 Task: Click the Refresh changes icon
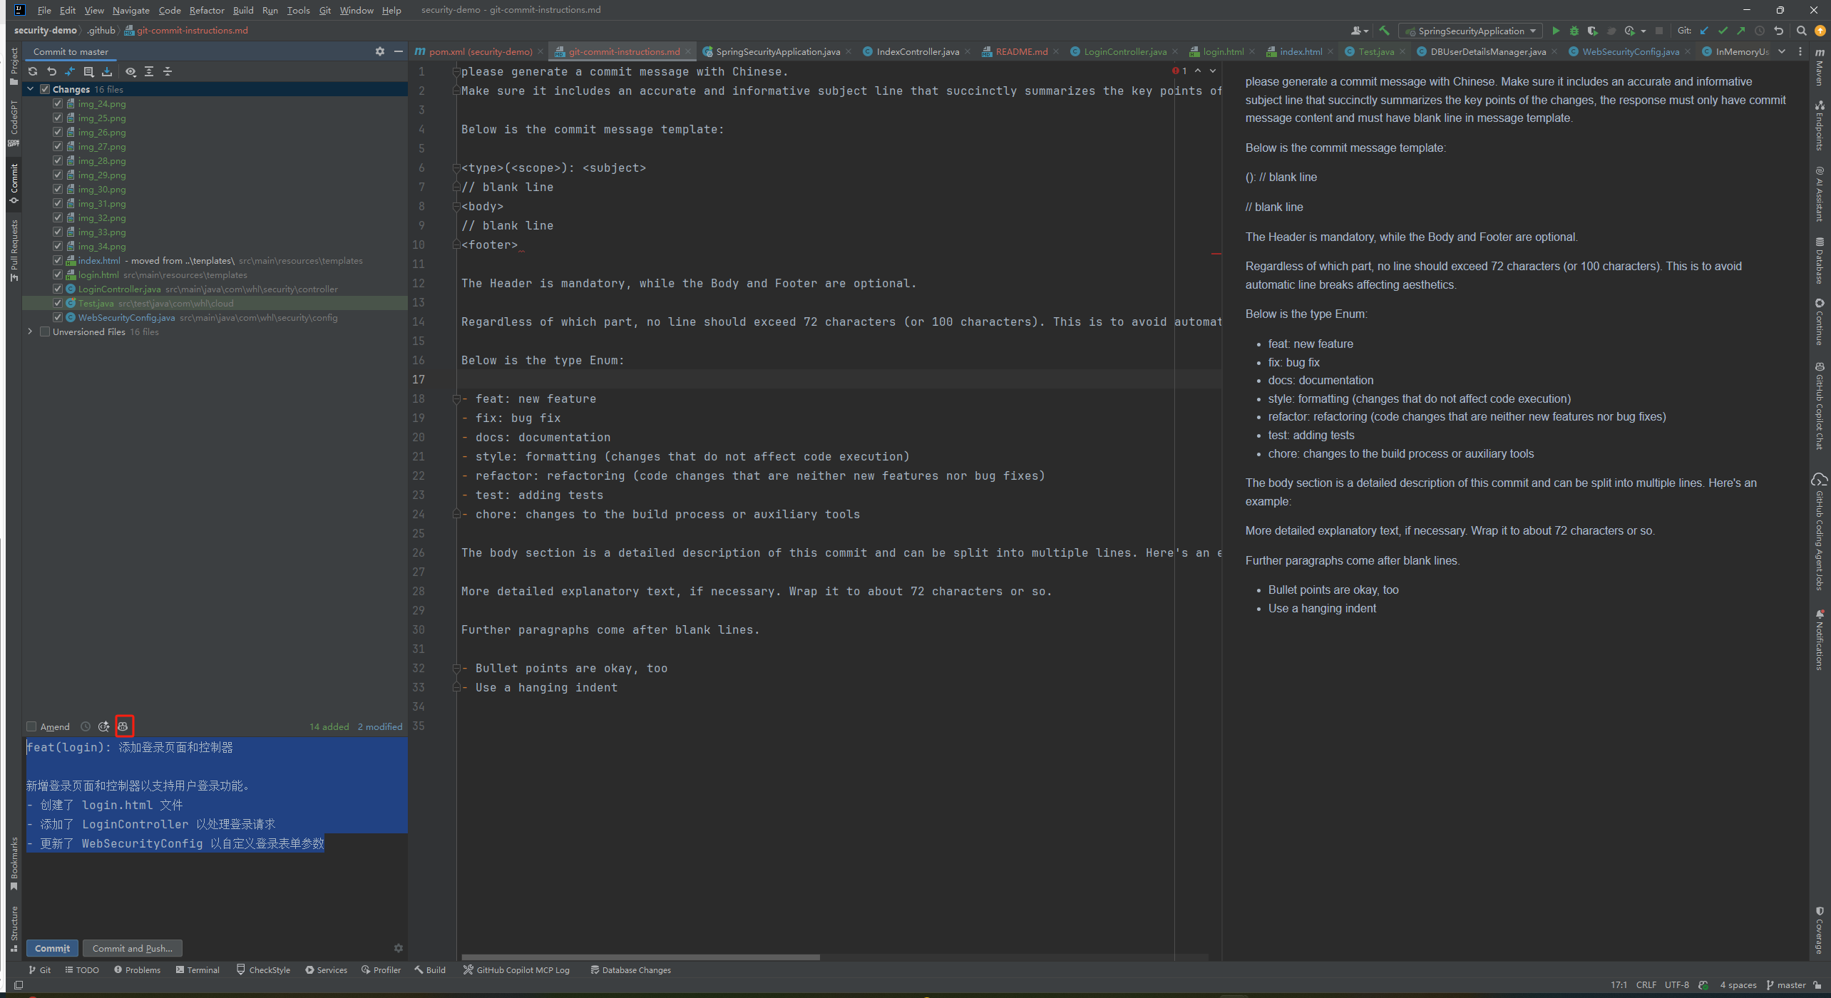click(x=33, y=71)
